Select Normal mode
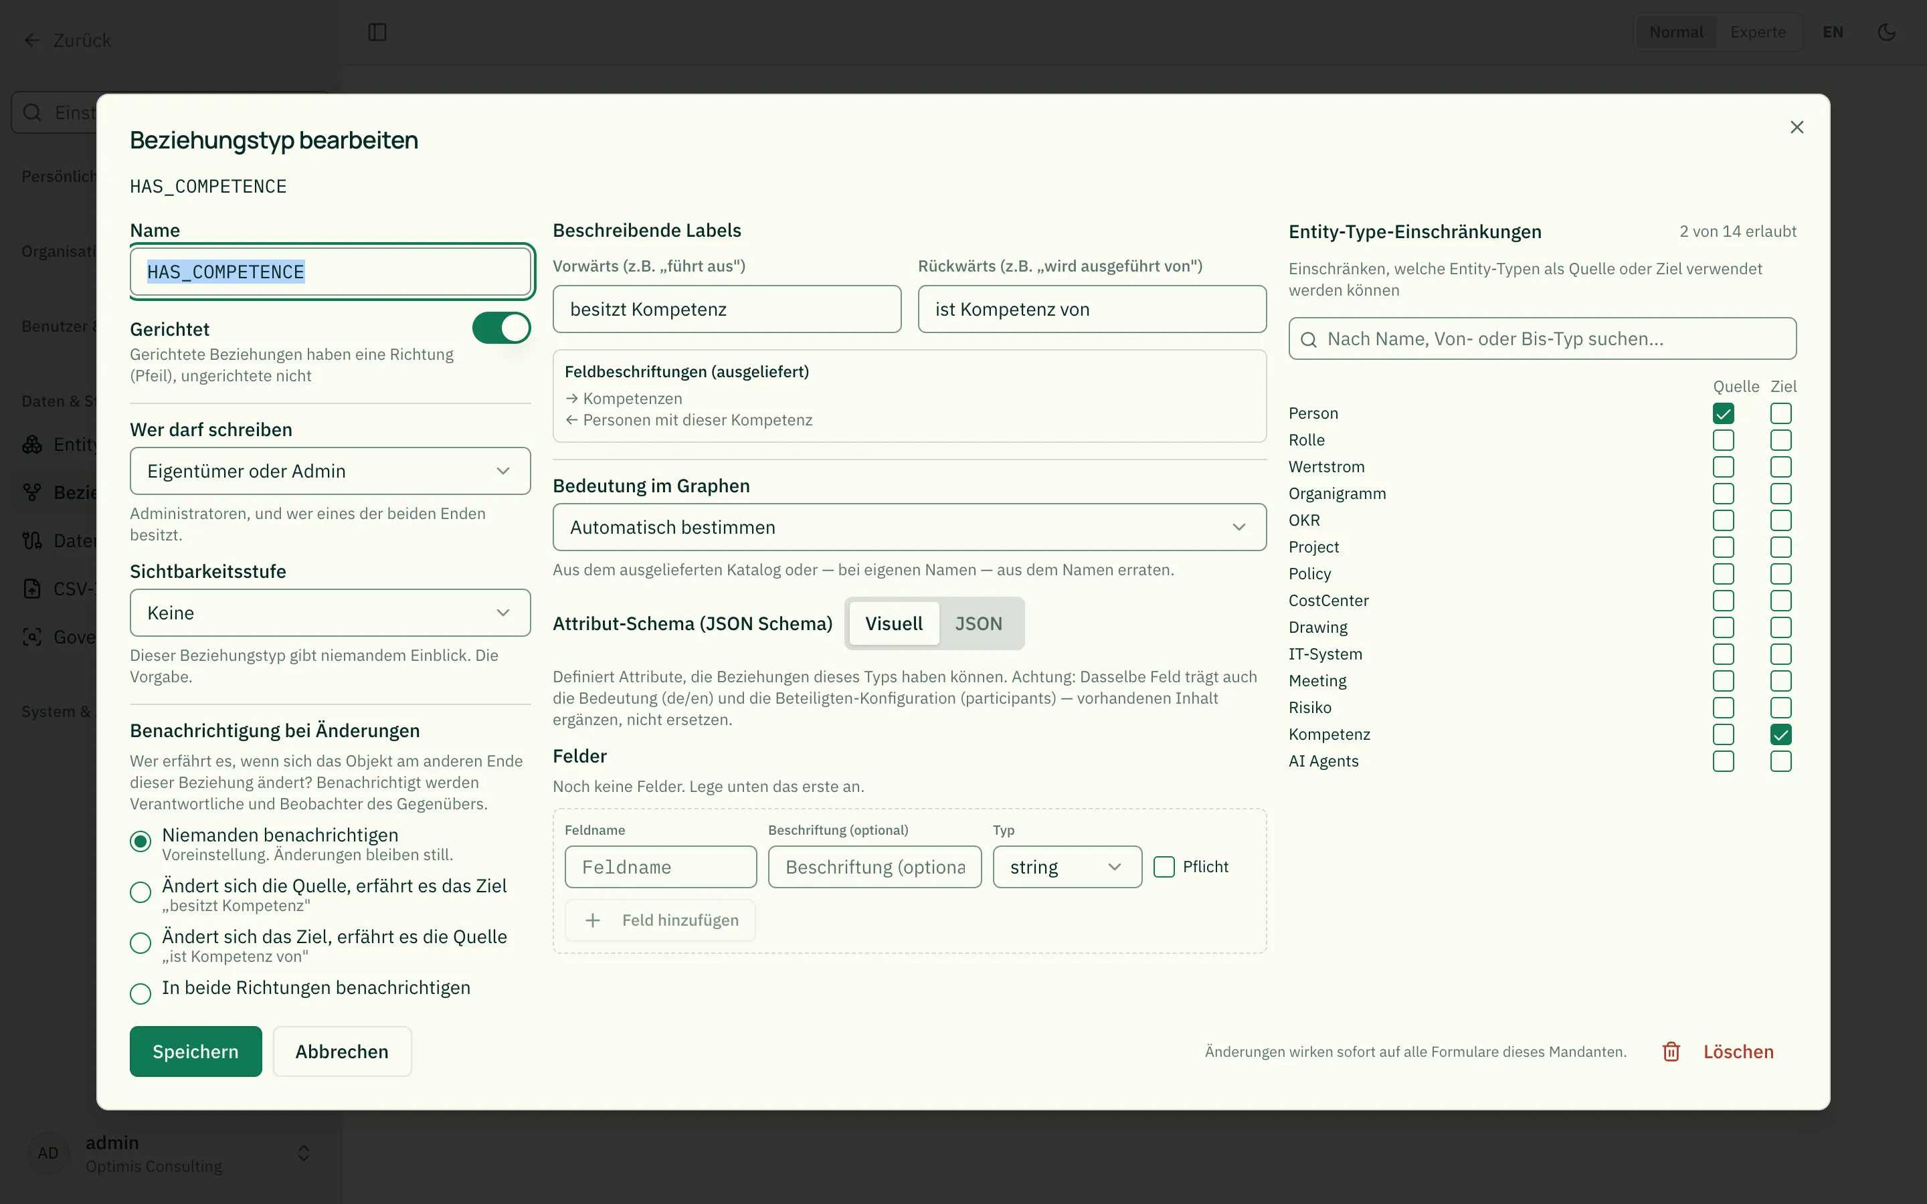 [x=1676, y=33]
